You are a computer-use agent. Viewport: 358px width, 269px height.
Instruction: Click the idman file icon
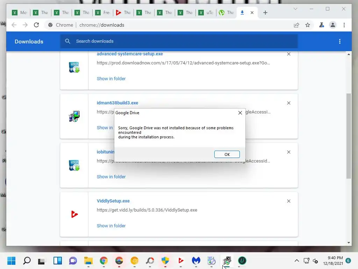[74, 116]
